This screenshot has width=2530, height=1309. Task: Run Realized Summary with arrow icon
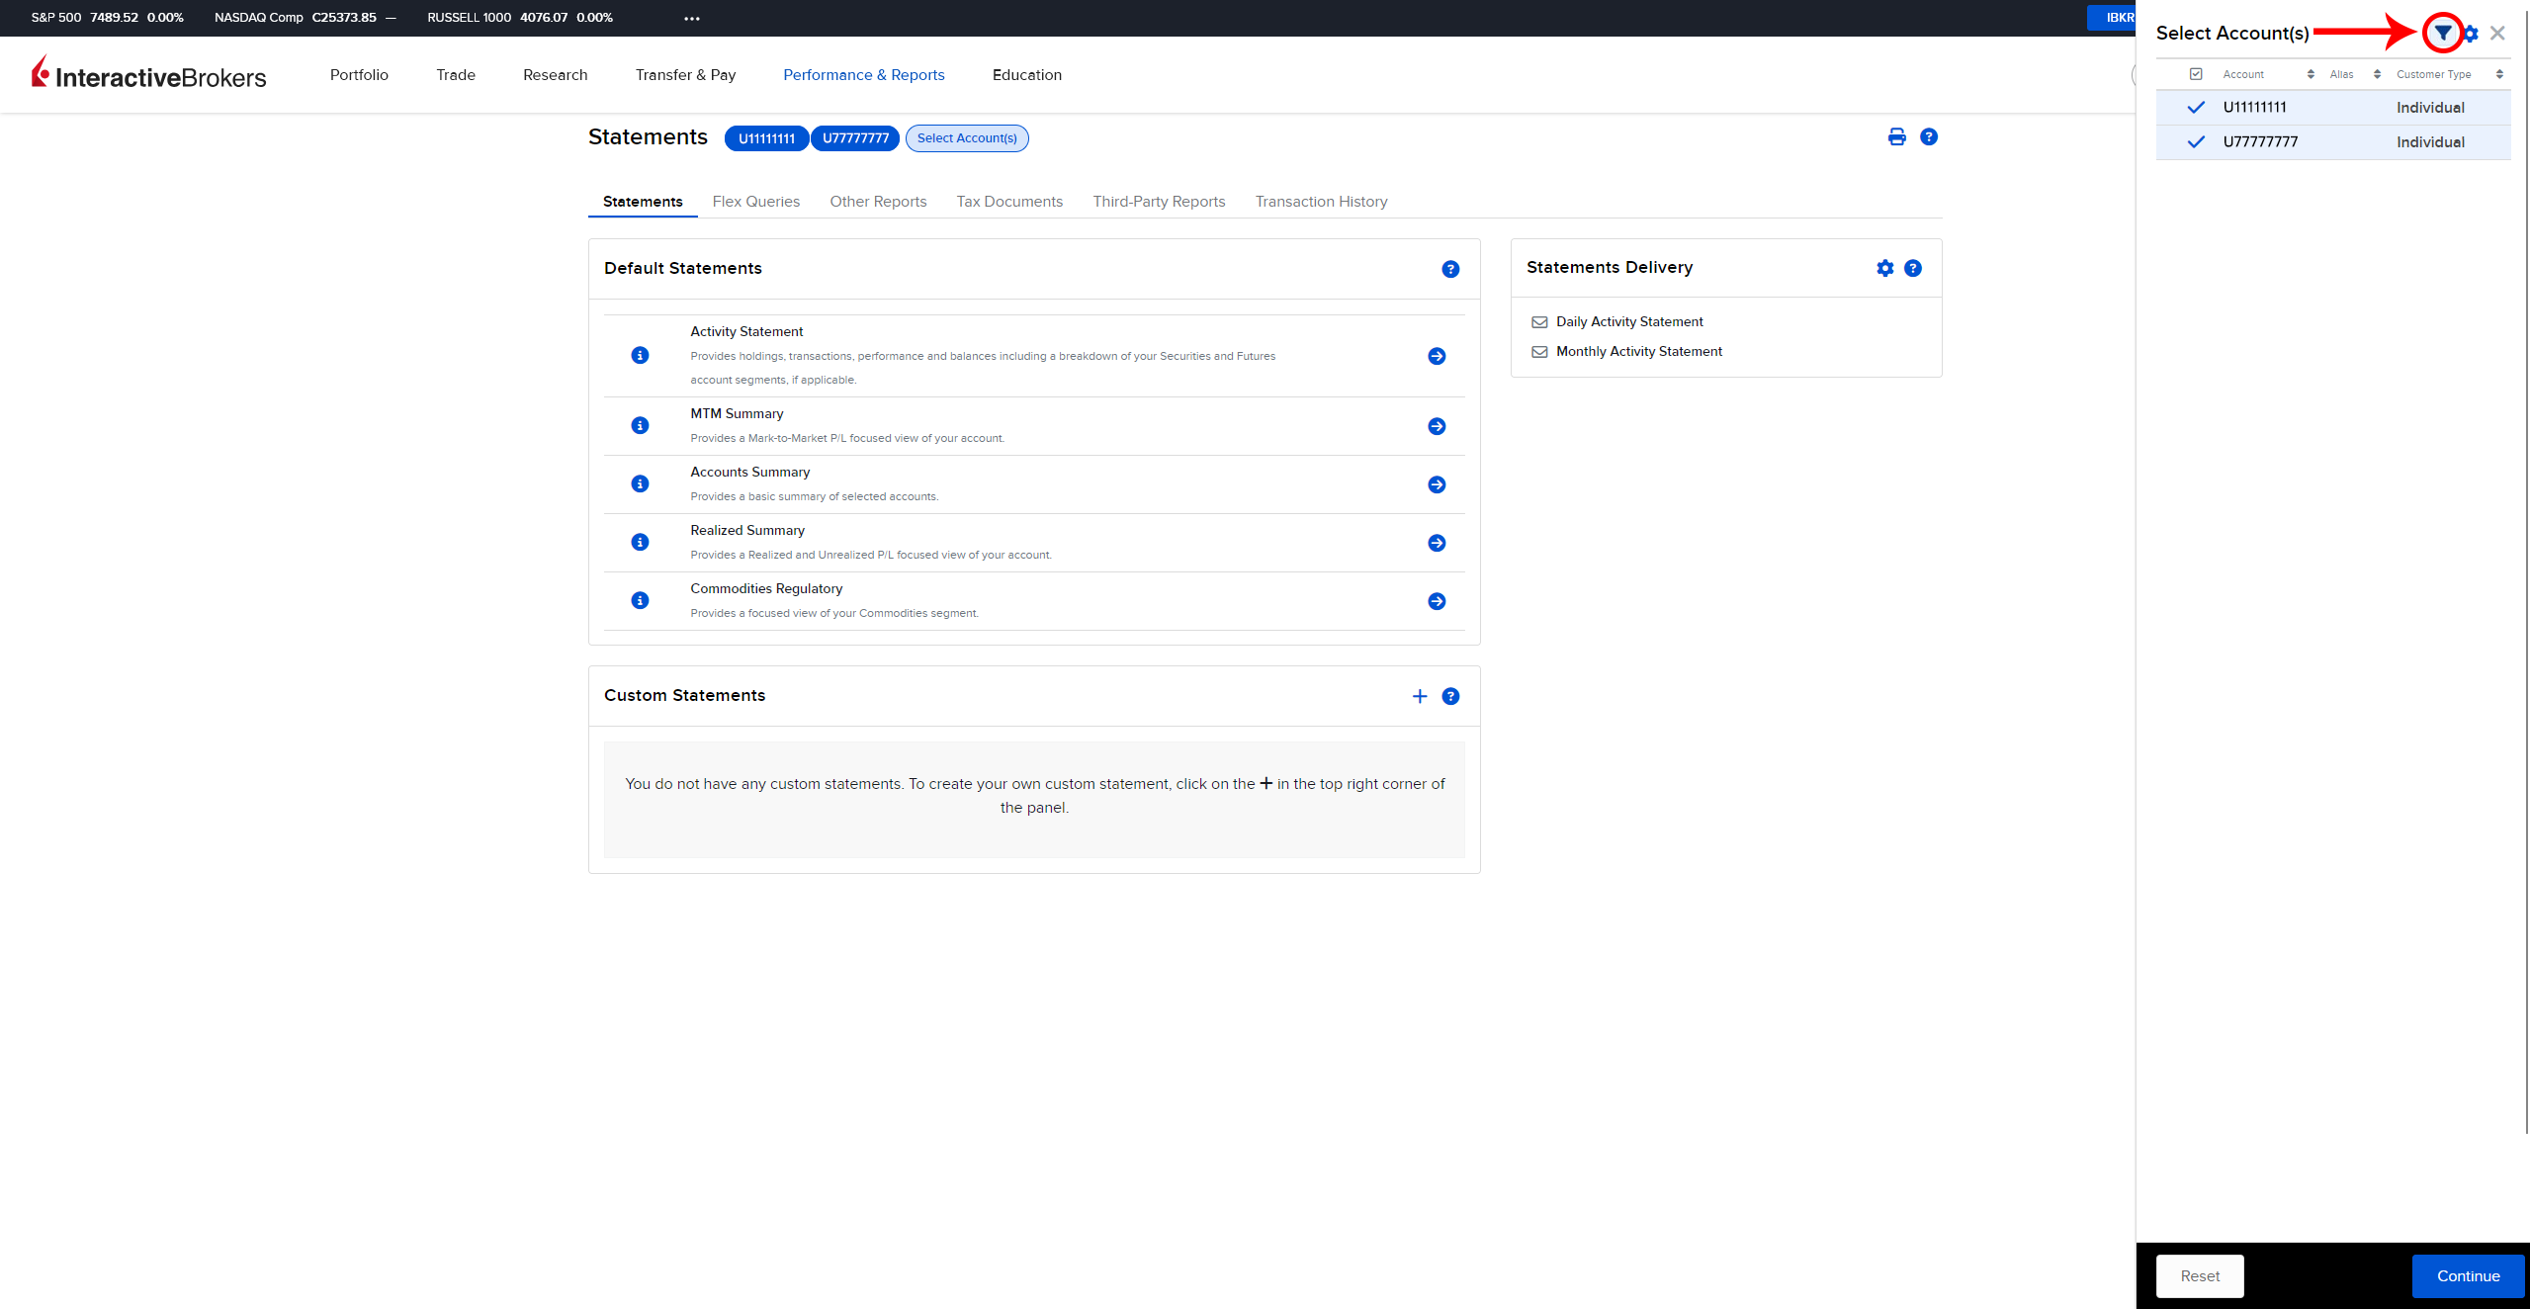pyautogui.click(x=1437, y=543)
